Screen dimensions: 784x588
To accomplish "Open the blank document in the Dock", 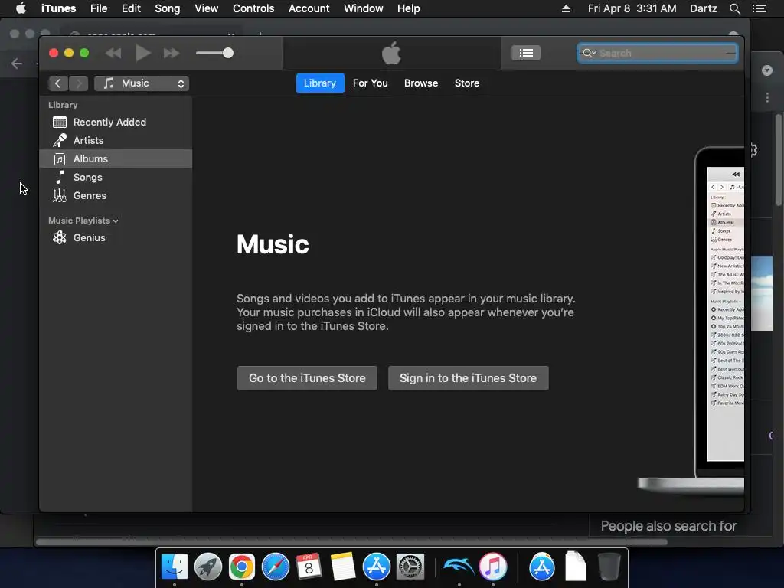I will click(576, 566).
